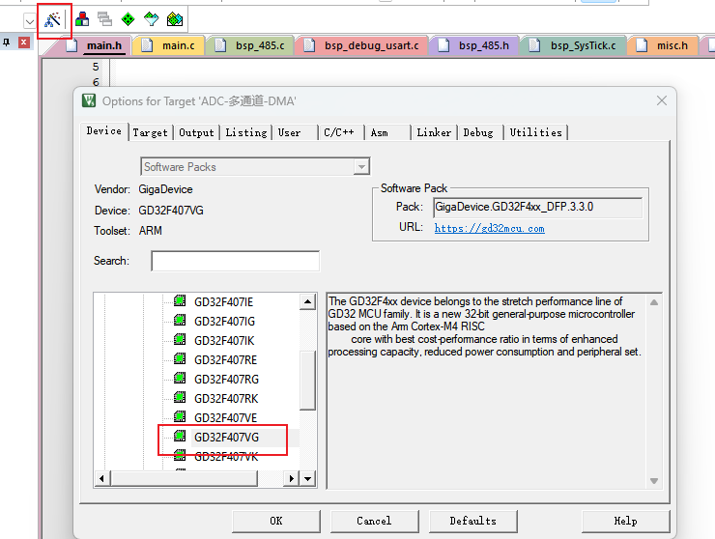Select the Output tab in Options dialog
This screenshot has height=539, width=715.
click(x=196, y=132)
